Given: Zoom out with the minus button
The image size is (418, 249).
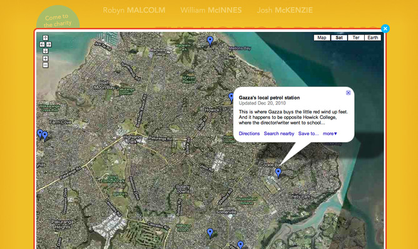Looking at the screenshot, I should pos(45,65).
